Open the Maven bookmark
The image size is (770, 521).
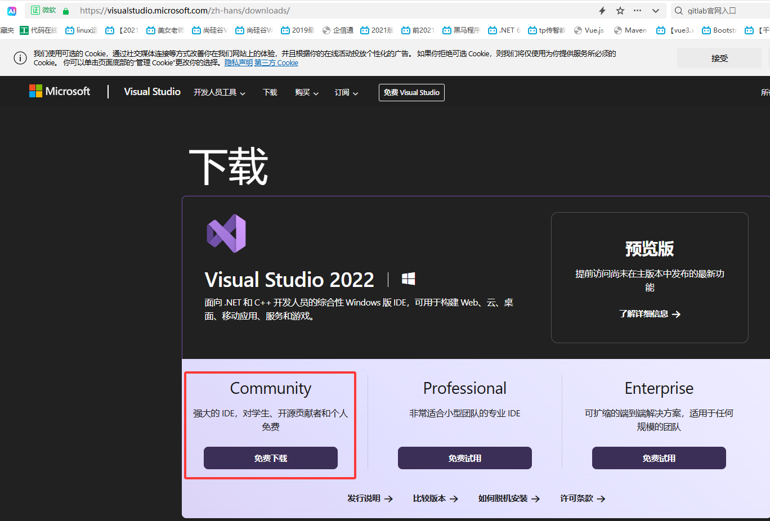click(x=630, y=30)
